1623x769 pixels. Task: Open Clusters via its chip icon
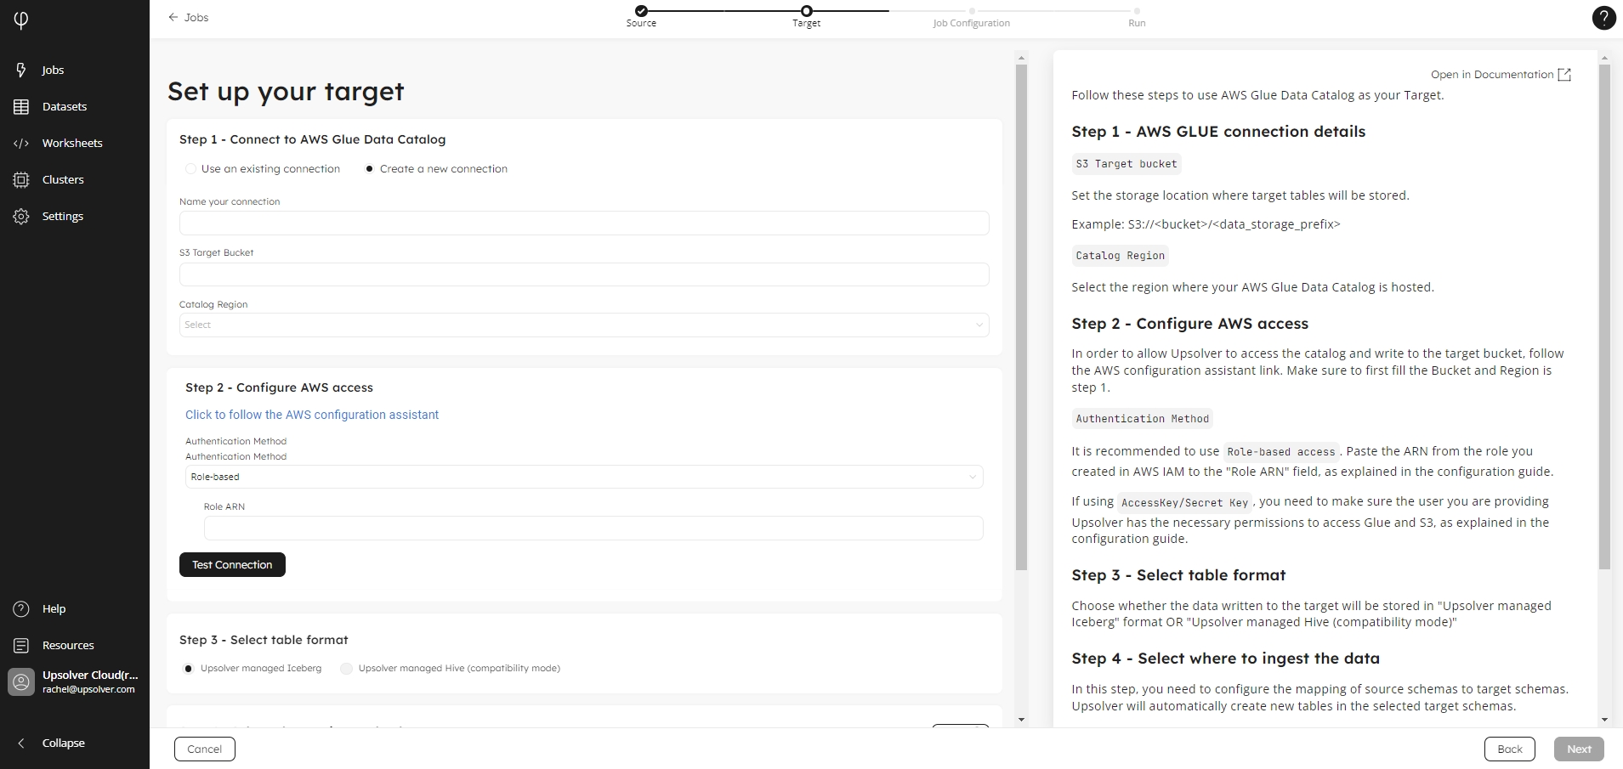(x=21, y=179)
